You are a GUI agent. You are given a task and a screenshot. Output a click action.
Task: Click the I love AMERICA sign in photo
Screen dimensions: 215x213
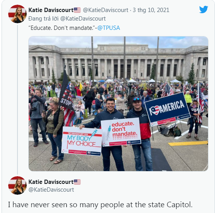pyautogui.click(x=167, y=109)
